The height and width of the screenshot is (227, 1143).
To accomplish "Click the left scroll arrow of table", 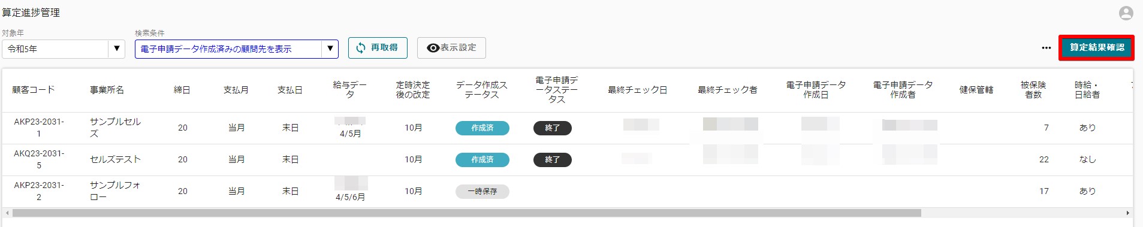I will click(x=7, y=213).
